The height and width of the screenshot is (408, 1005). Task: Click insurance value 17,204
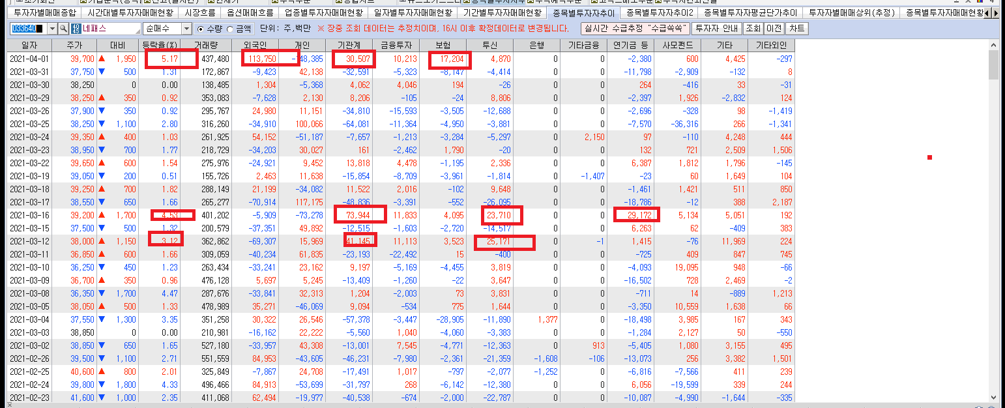[451, 59]
